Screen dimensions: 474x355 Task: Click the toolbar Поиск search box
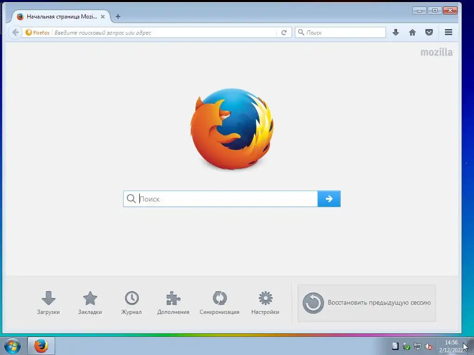pyautogui.click(x=340, y=32)
